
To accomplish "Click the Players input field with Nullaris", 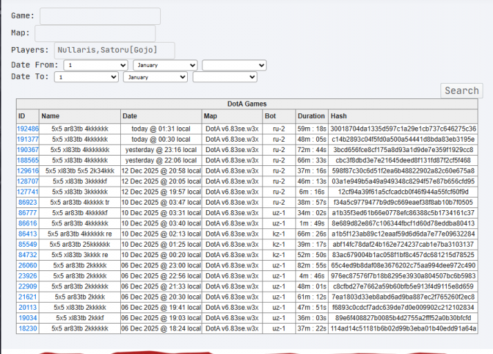I will click(x=115, y=50).
